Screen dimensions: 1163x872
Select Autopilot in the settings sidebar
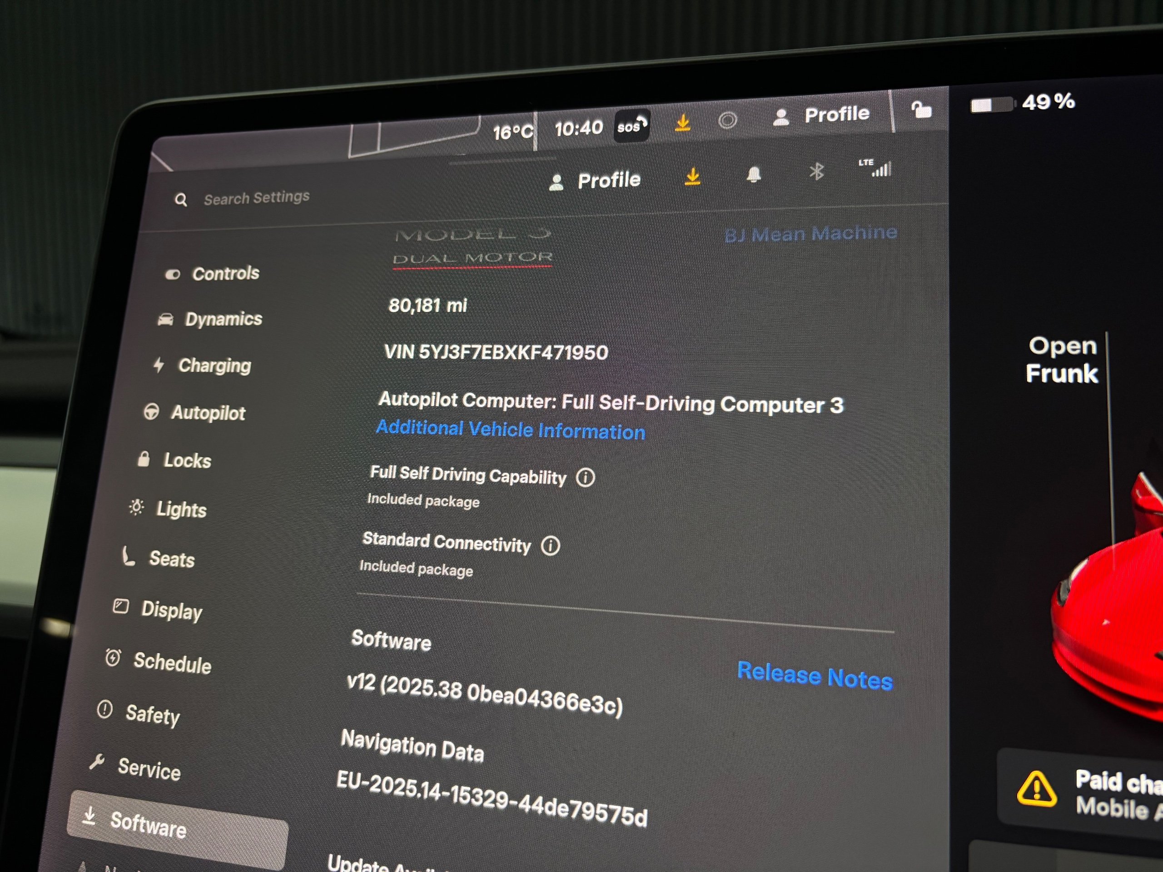[x=208, y=413]
